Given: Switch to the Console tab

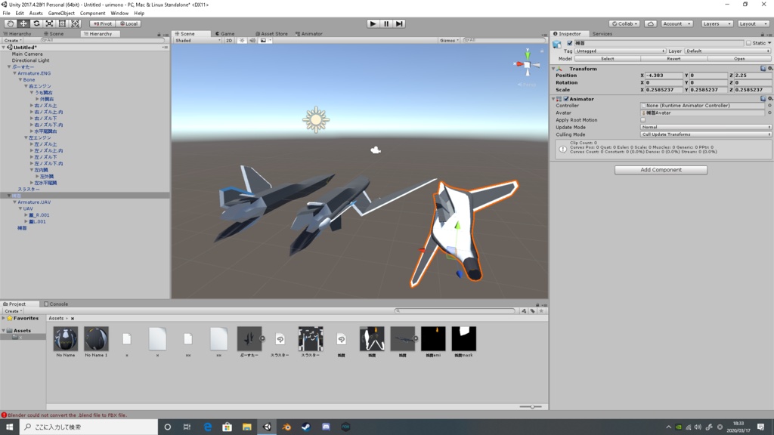Looking at the screenshot, I should coord(56,304).
